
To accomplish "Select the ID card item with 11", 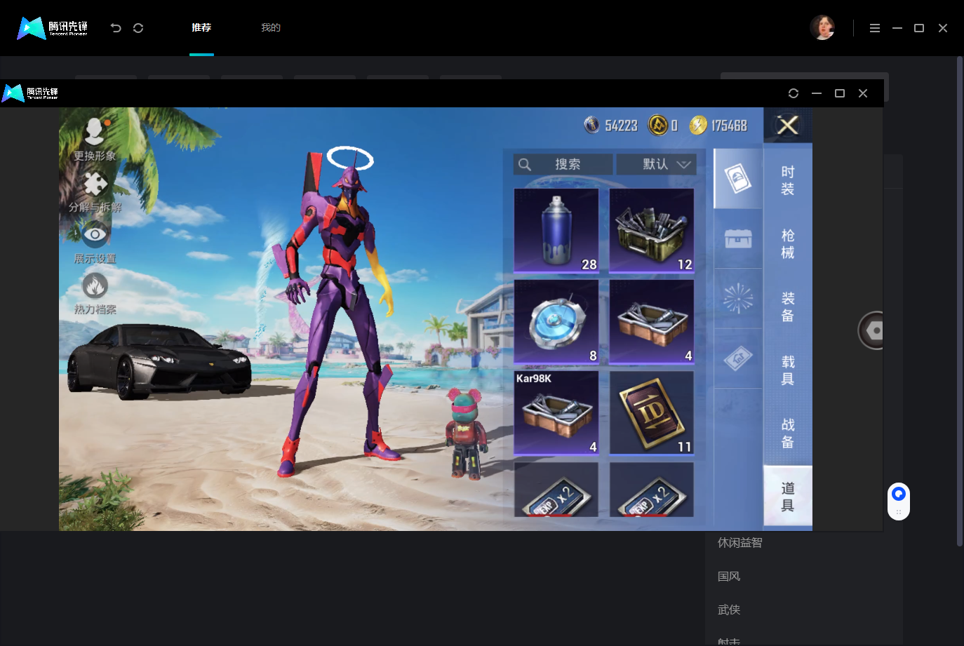I will click(x=652, y=412).
